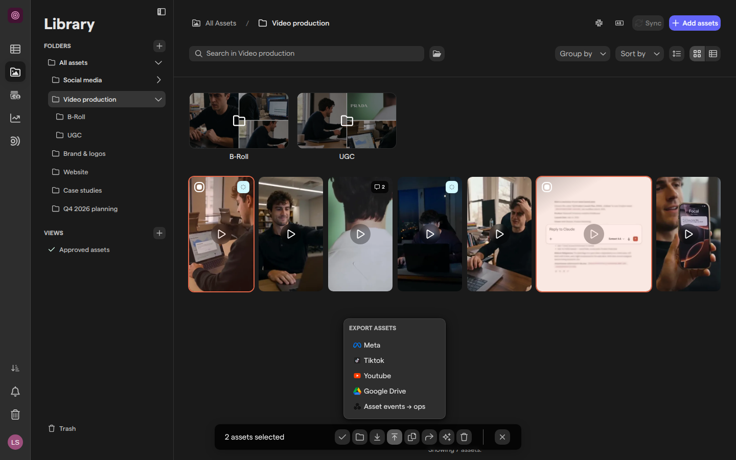Adjust row density with the line-spacing icon
This screenshot has width=736, height=460.
point(677,54)
